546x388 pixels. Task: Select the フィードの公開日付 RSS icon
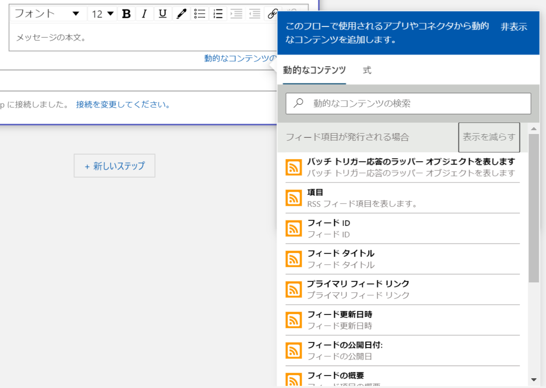point(293,351)
